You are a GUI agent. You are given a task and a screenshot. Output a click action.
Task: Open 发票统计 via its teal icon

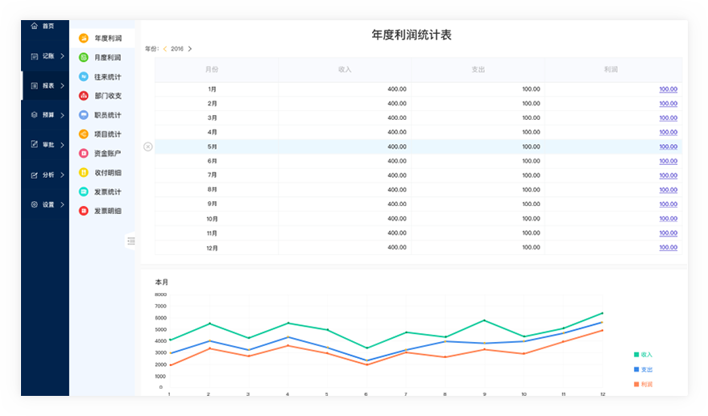(x=84, y=192)
